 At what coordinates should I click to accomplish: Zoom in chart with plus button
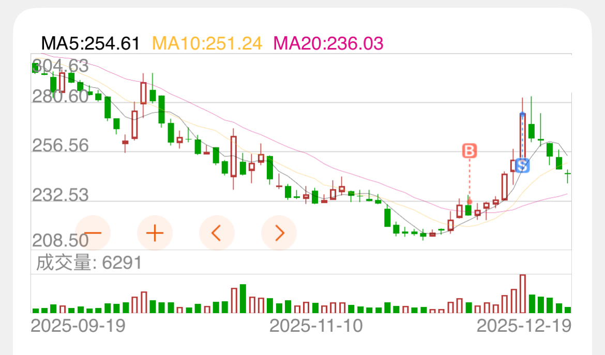coord(155,233)
